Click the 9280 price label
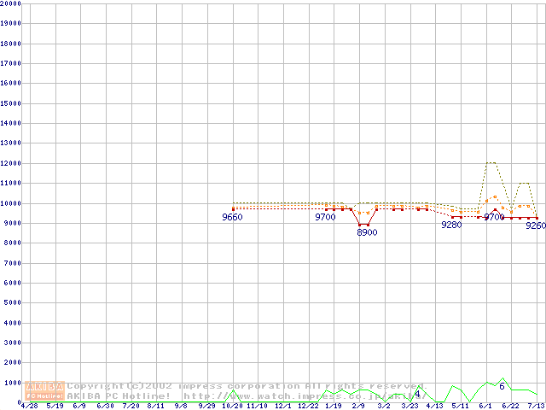Viewport: 546px width, 410px height. (x=451, y=225)
